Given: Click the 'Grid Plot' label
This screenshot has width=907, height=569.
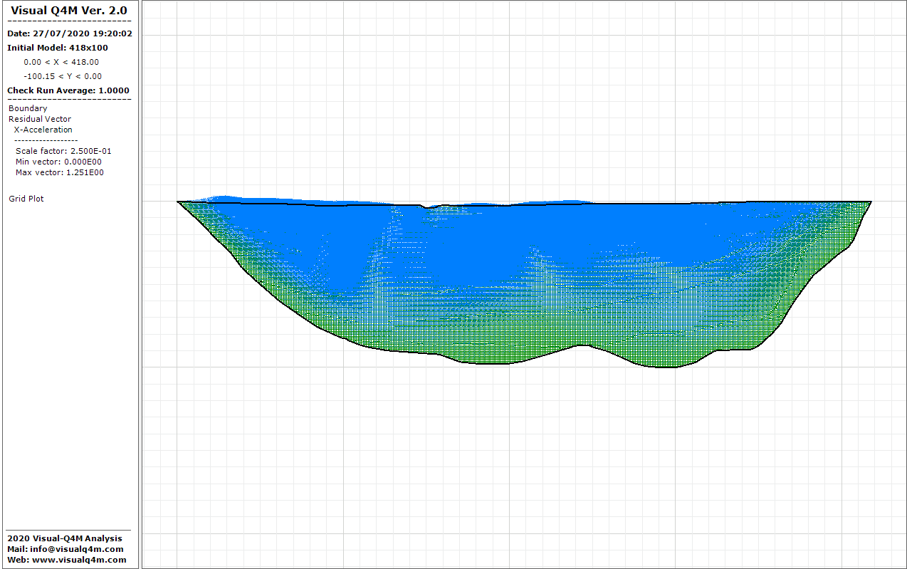Looking at the screenshot, I should pos(26,199).
